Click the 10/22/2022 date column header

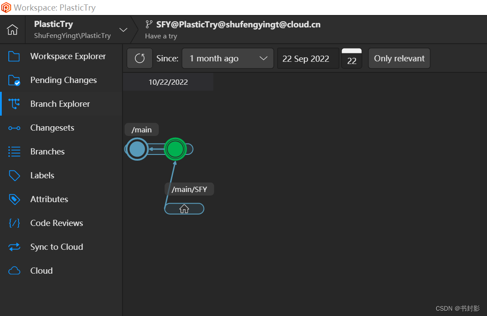(x=168, y=82)
